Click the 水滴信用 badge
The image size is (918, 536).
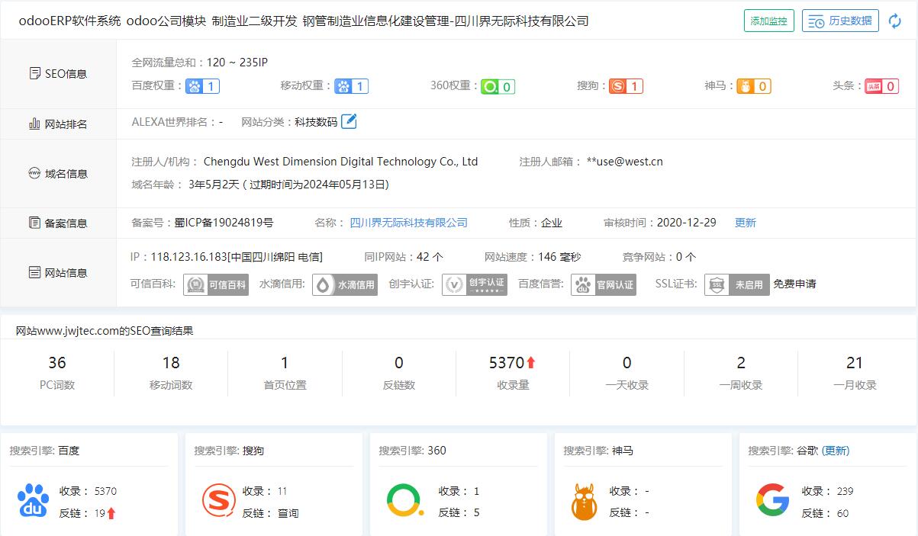345,284
